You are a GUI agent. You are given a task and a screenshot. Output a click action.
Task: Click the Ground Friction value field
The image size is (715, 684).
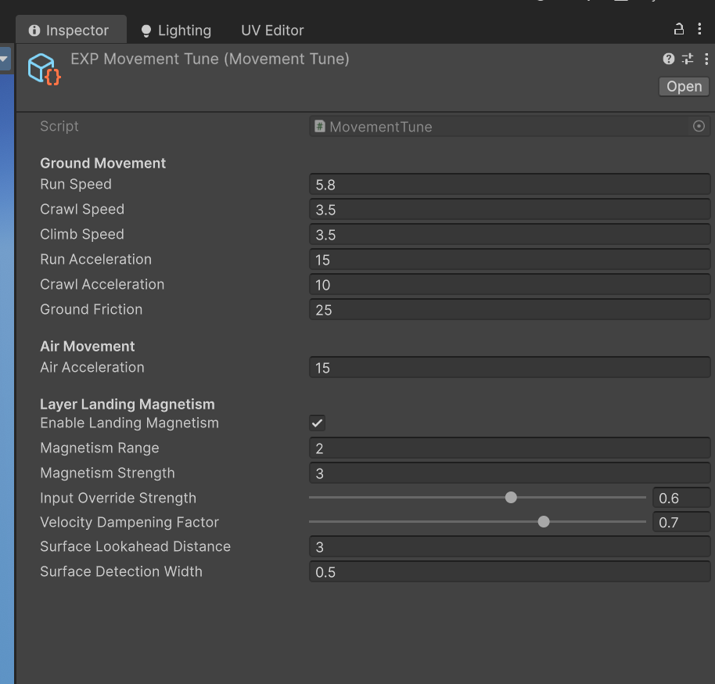510,310
